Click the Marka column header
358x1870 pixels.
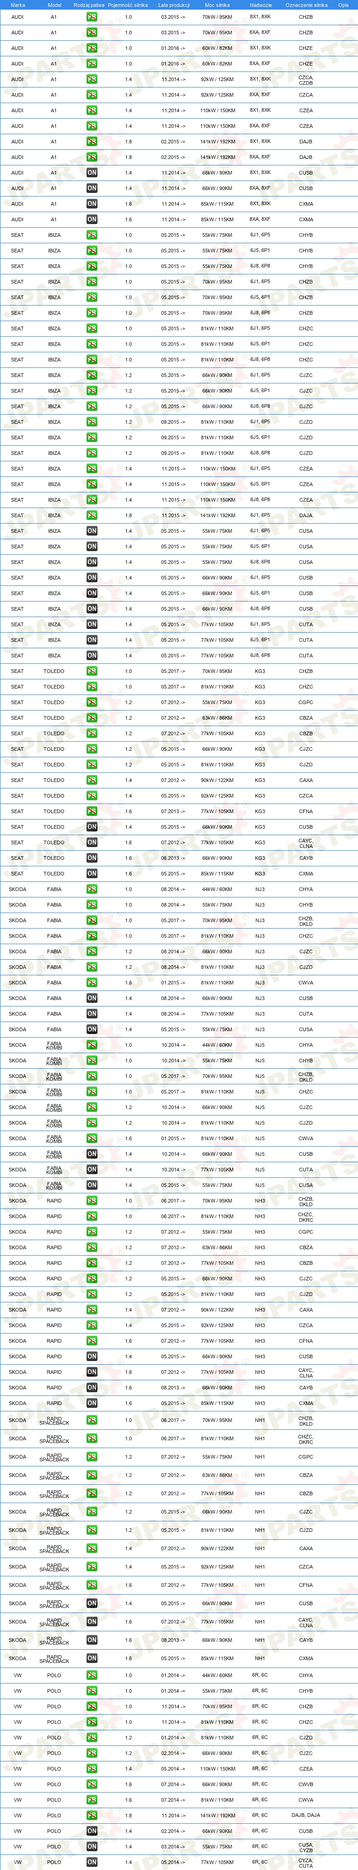click(18, 5)
